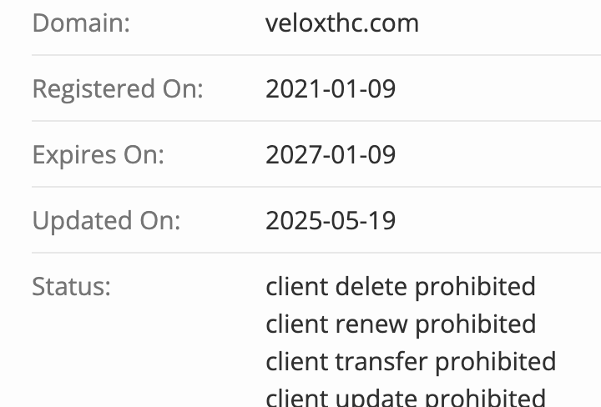Click the year "2027" in the expiry date

(286, 154)
